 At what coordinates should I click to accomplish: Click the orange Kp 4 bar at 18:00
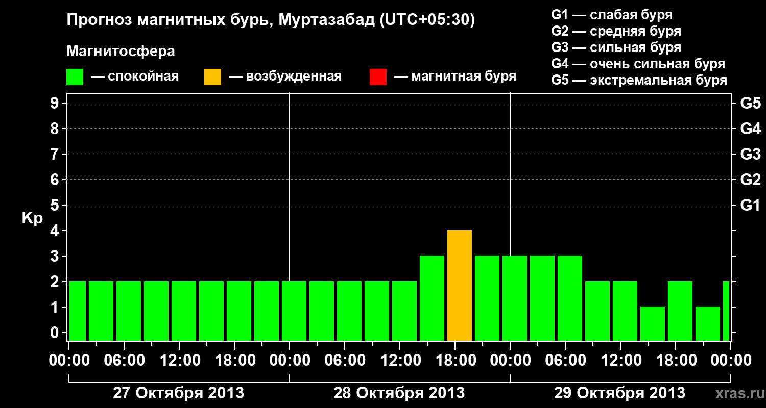click(460, 286)
